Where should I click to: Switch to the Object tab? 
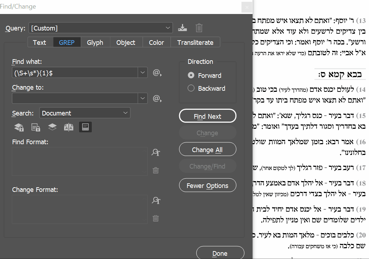[126, 42]
